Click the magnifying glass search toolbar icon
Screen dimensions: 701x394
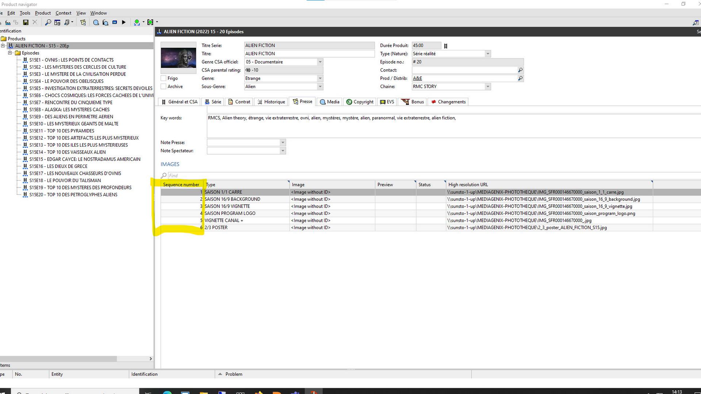48,22
